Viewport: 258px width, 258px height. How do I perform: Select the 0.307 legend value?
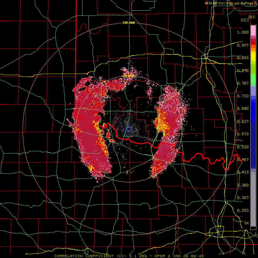pos(243,198)
